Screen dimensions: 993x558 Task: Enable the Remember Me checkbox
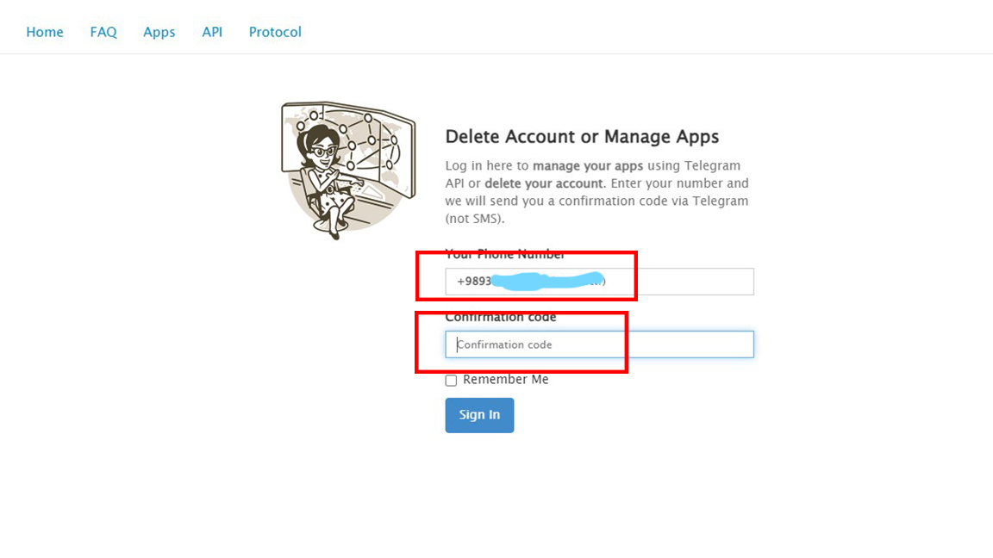[x=451, y=381]
